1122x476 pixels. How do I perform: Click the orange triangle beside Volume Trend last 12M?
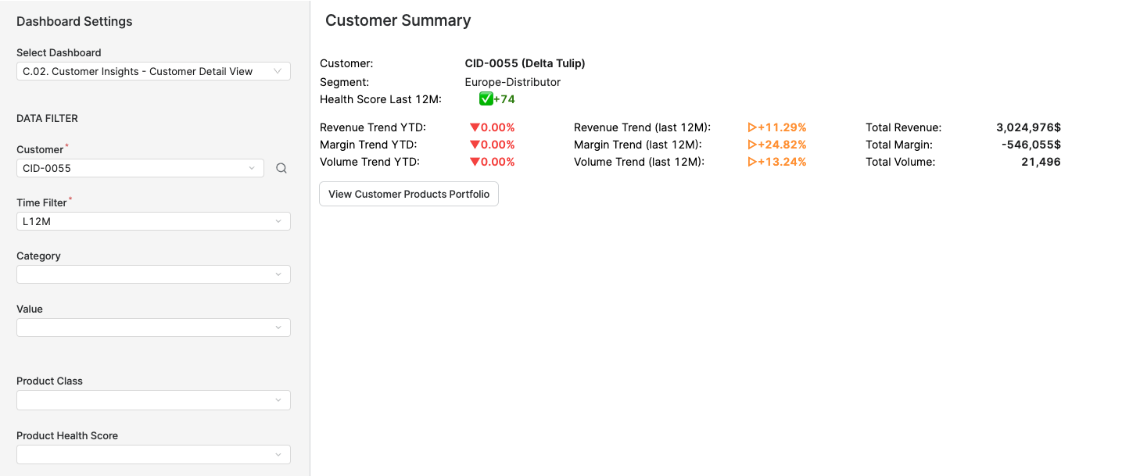click(751, 162)
